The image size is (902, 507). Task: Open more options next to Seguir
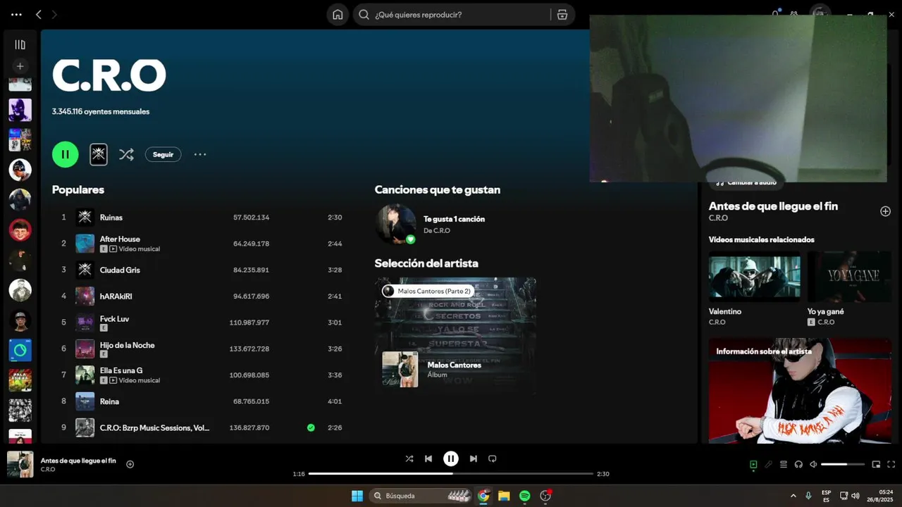[200, 154]
